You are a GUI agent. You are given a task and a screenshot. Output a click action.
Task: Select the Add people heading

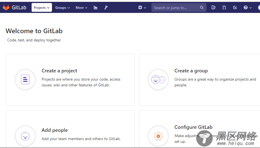pos(54,130)
